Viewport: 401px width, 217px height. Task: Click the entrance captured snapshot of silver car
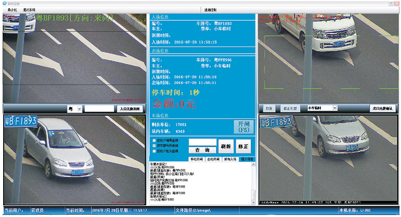[74, 160]
